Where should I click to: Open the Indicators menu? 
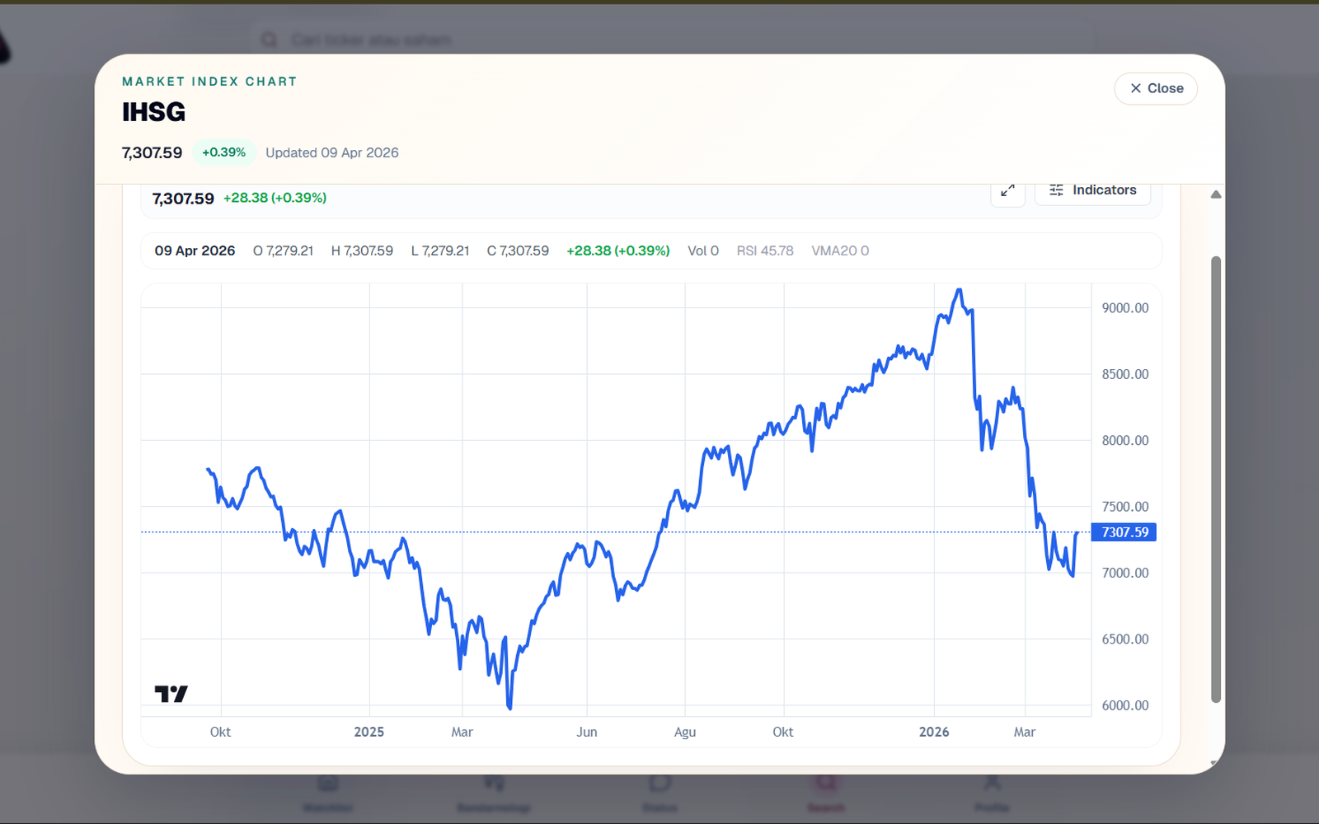pos(1092,190)
